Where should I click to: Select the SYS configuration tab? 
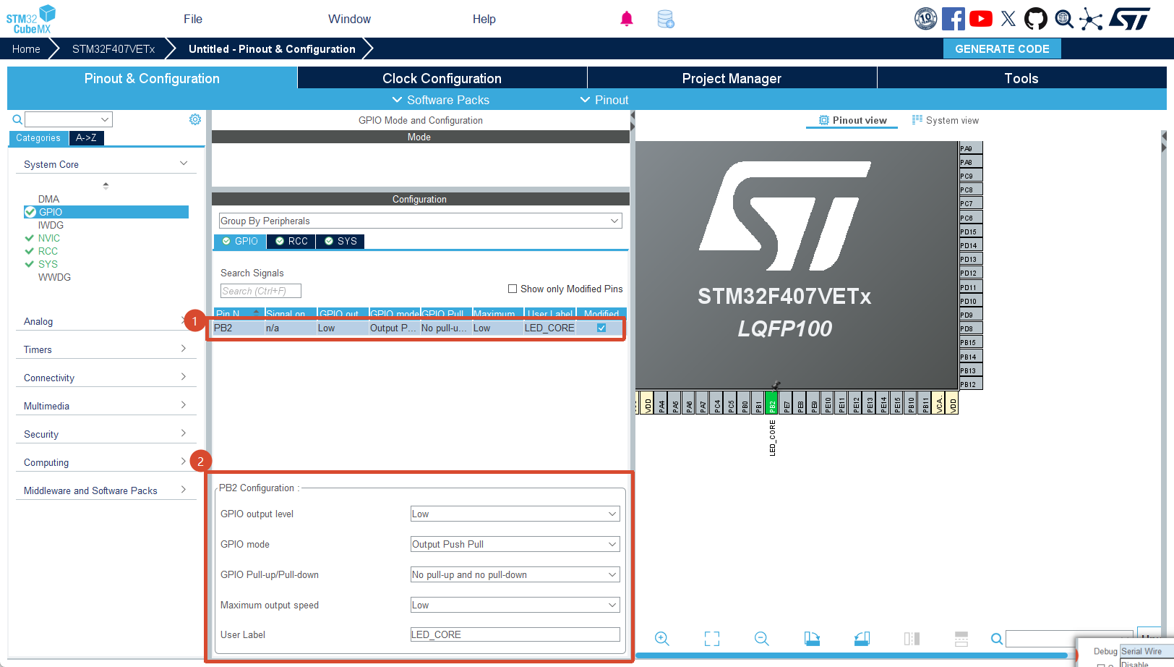(340, 242)
